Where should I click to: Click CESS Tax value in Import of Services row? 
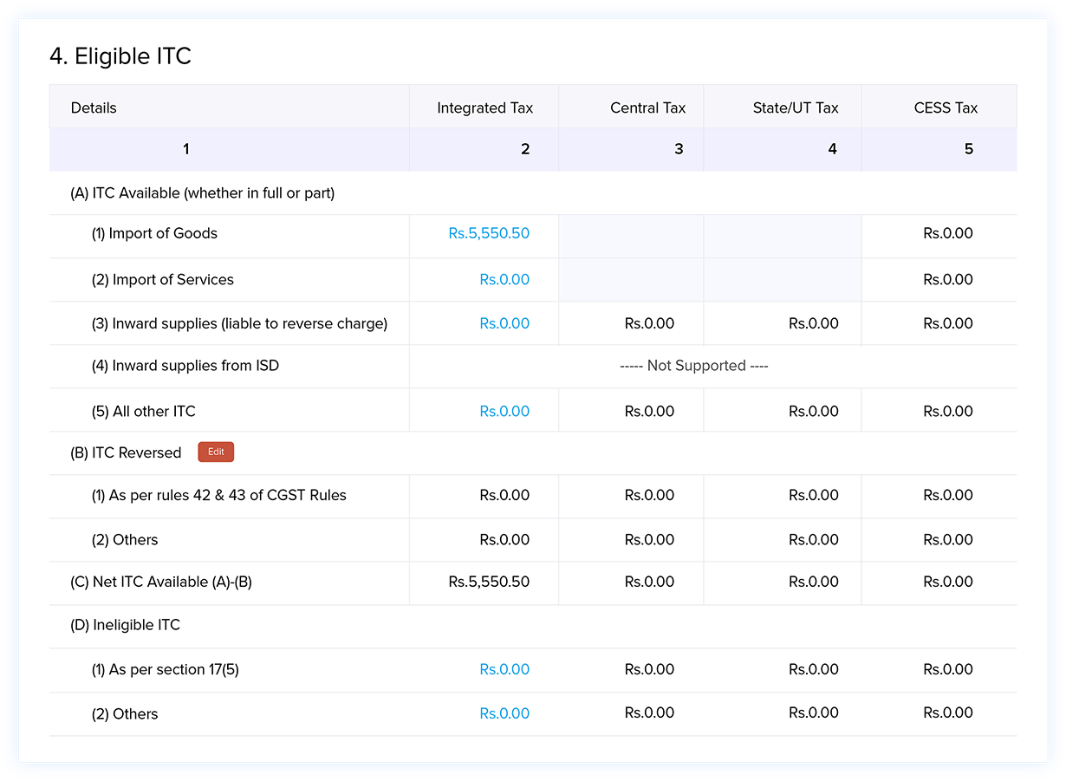point(948,279)
